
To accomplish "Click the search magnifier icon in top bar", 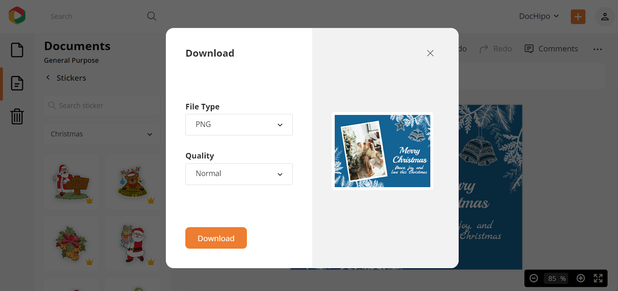I will [152, 16].
